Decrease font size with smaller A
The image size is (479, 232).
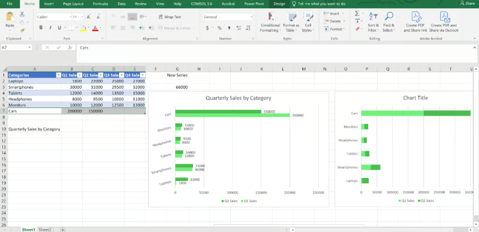[98, 17]
